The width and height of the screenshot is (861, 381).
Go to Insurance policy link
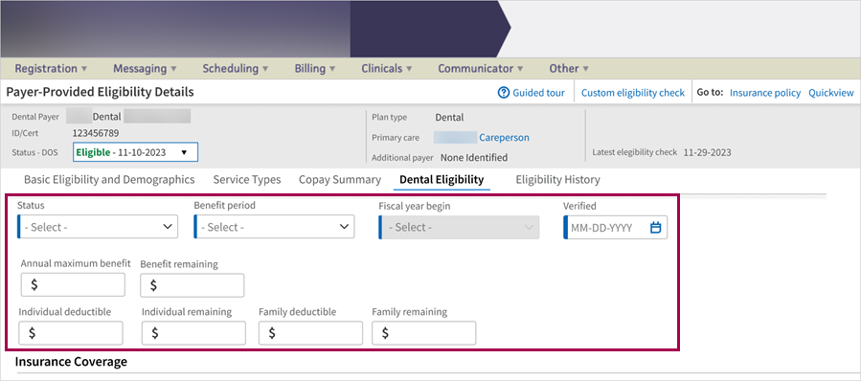tap(765, 93)
